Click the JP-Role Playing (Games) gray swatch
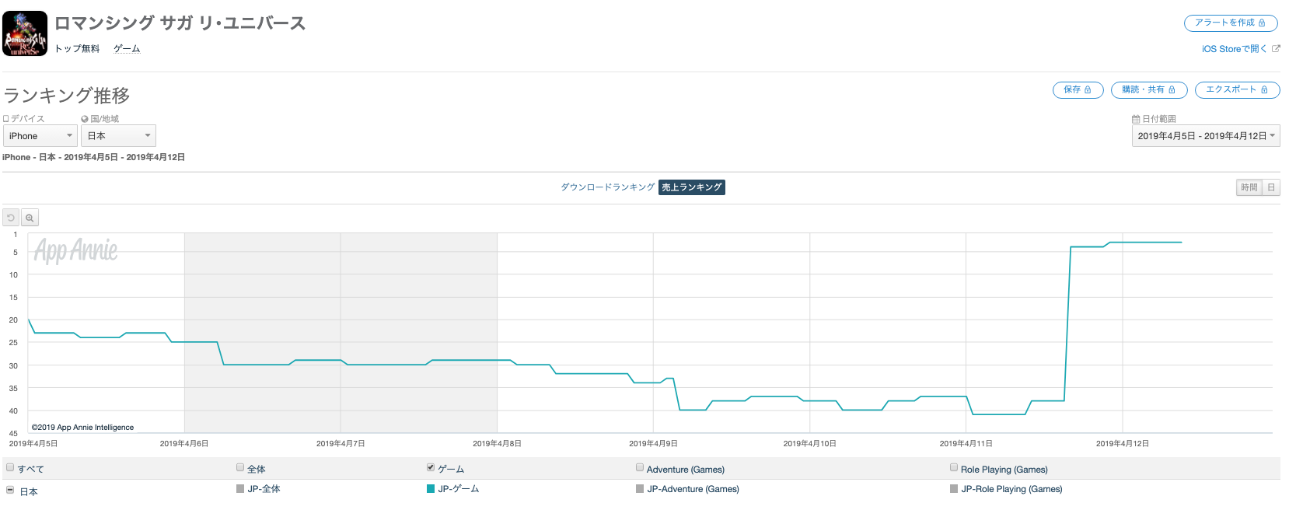 [x=954, y=489]
